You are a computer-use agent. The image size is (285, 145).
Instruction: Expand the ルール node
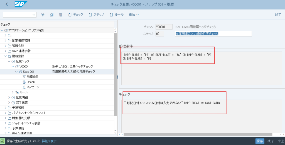[x=13, y=92]
